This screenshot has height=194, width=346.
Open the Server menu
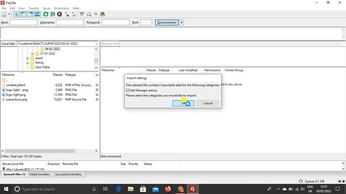(46, 8)
